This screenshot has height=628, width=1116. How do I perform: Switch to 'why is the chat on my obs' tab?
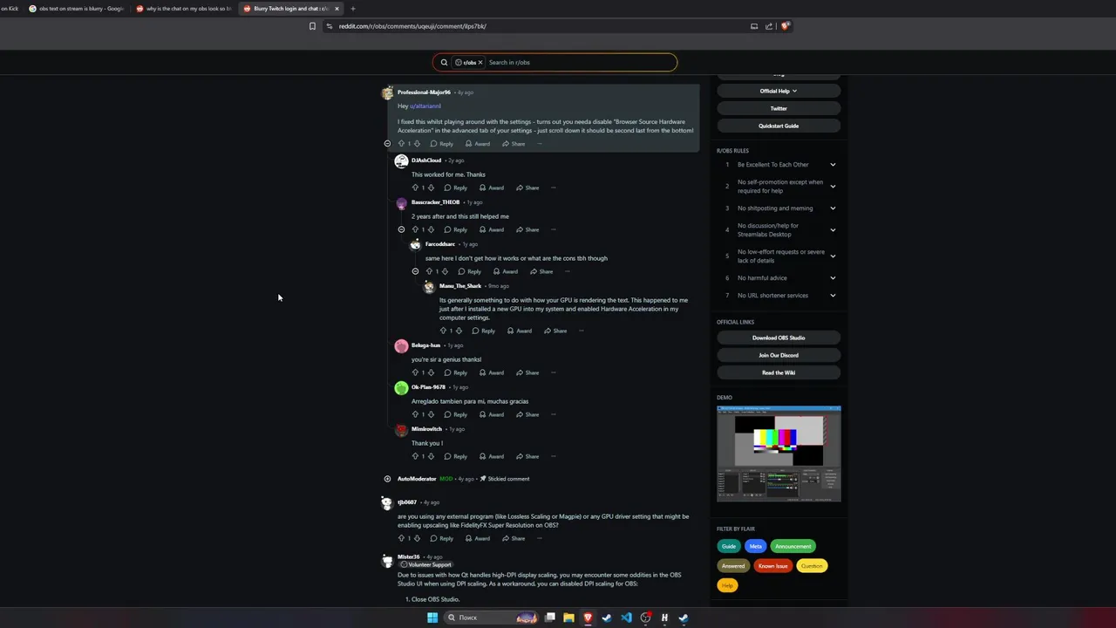(183, 9)
